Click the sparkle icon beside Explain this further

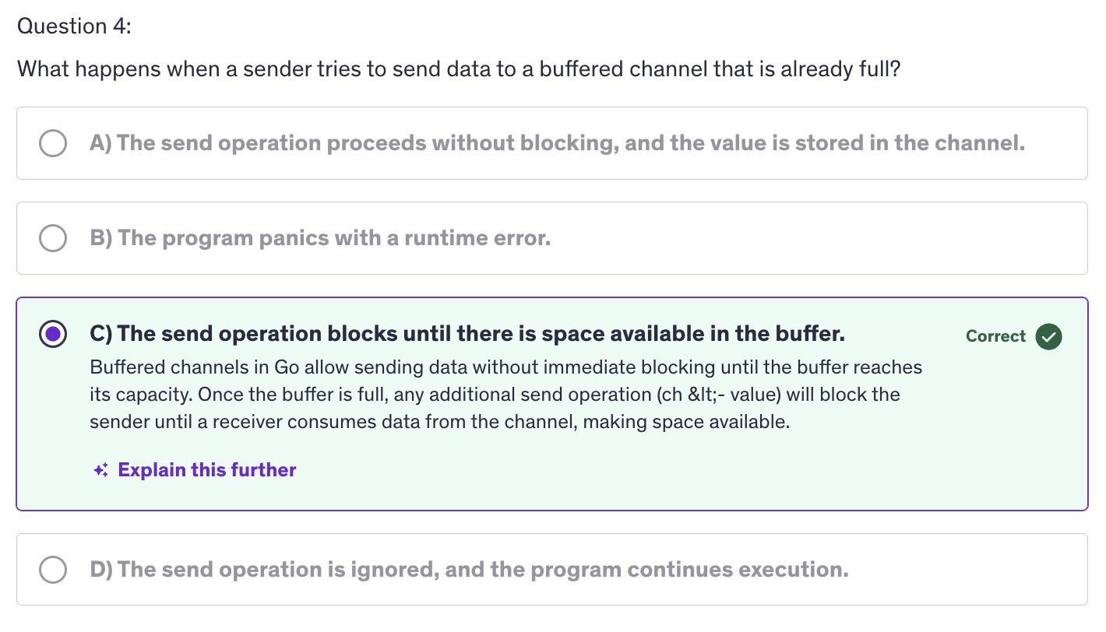tap(100, 470)
